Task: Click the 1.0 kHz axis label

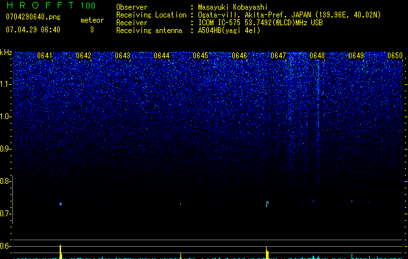Action: point(5,117)
